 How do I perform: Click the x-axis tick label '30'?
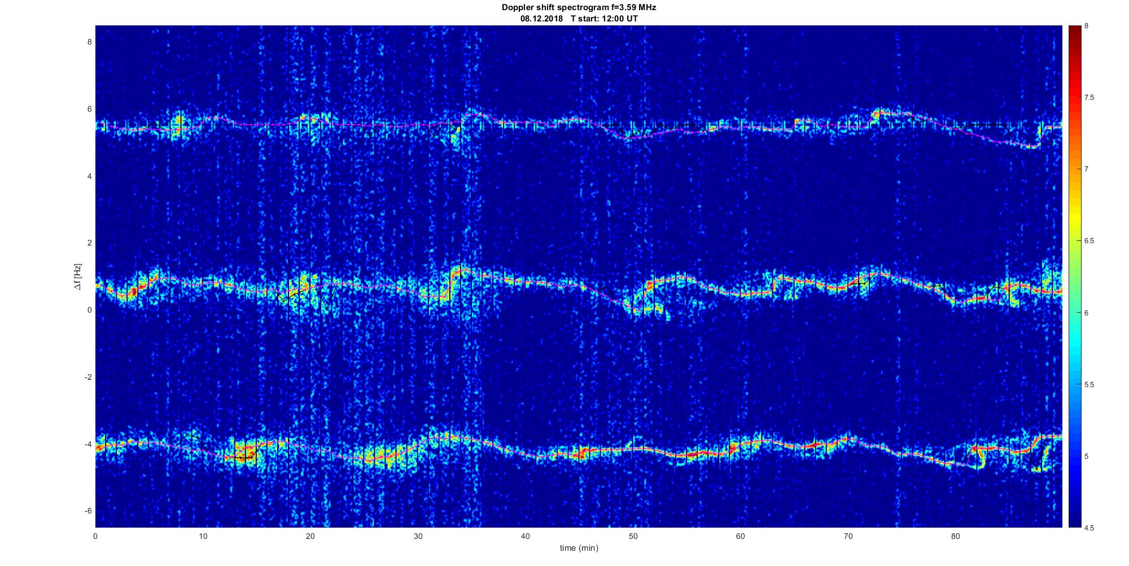[x=418, y=537]
